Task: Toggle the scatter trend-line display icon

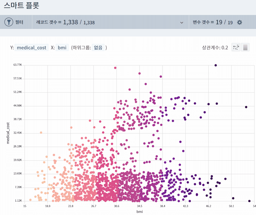Action: 236,47
